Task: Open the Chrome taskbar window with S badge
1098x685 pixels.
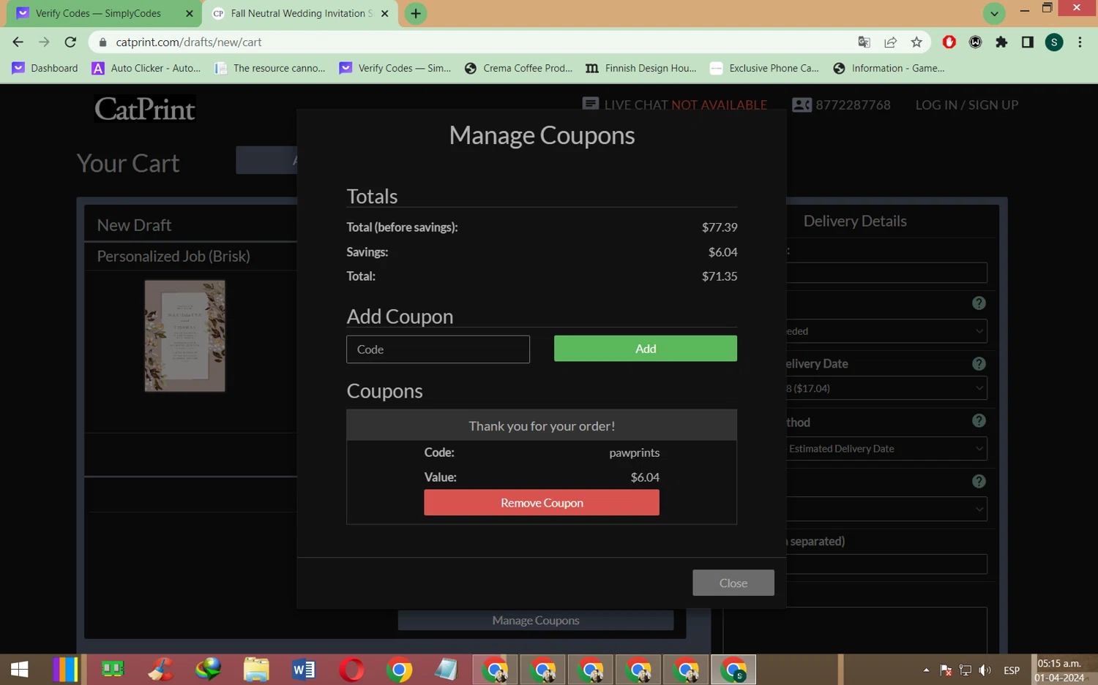Action: click(733, 669)
